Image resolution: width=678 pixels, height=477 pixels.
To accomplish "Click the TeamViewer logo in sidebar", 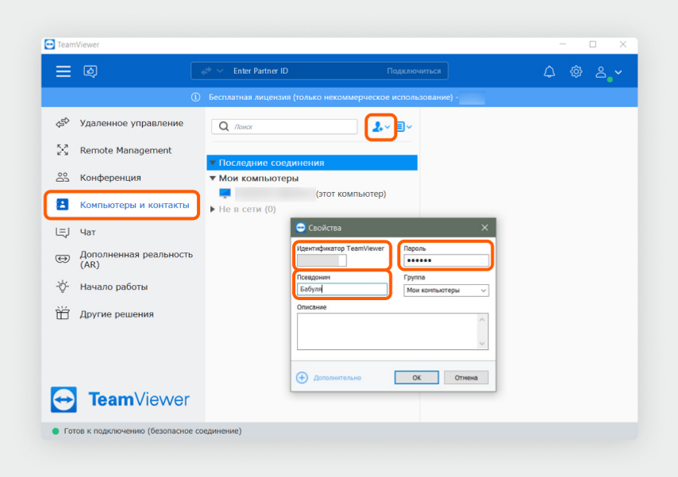I will pyautogui.click(x=120, y=399).
